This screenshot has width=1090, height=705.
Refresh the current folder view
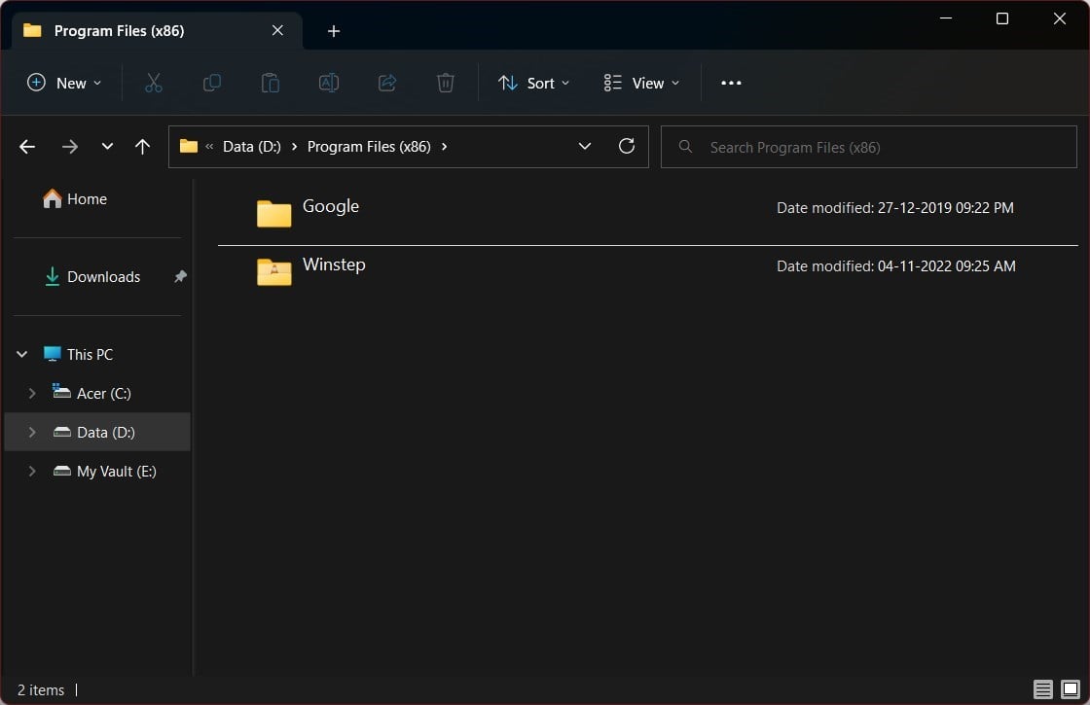click(x=627, y=146)
